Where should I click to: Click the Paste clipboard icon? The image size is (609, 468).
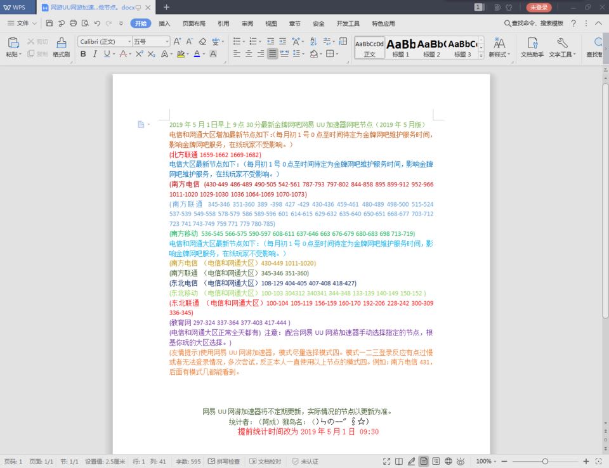(13, 42)
